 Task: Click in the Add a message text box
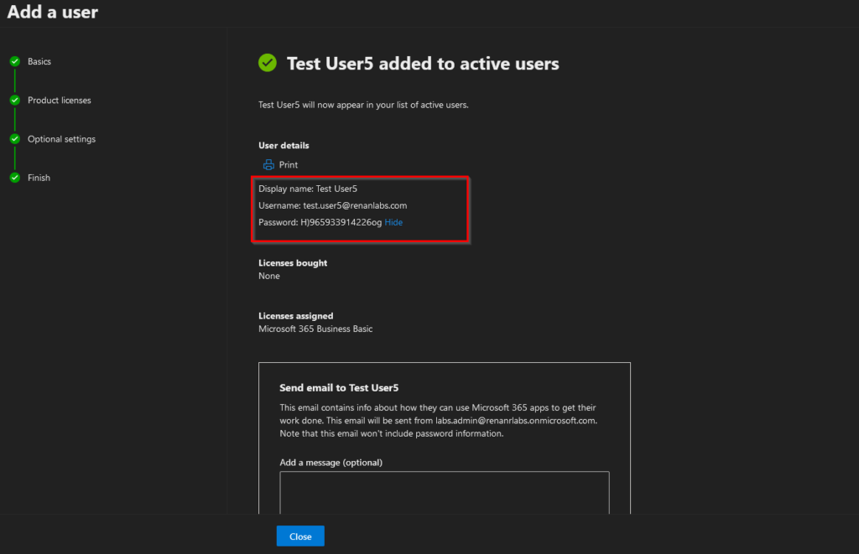(445, 493)
